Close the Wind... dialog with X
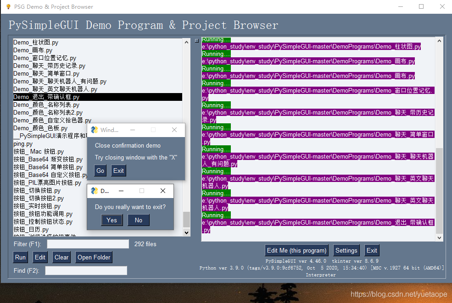 [x=174, y=130]
